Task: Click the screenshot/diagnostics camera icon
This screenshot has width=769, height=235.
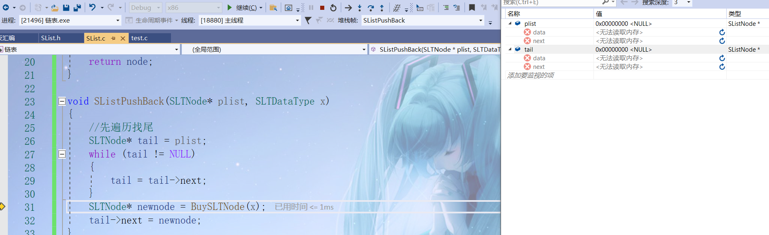Action: coord(289,7)
